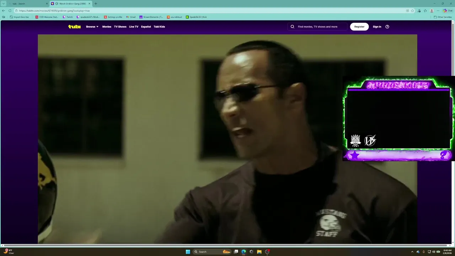Screen dimensions: 455x256
Task: Show hidden system tray icons chevron
Action: click(412, 252)
